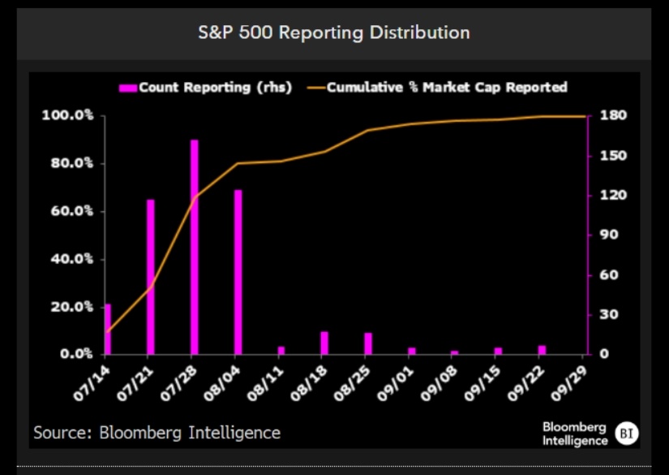Click the Source: Bloomberg Intelligence text
669x475 pixels.
[x=157, y=433]
